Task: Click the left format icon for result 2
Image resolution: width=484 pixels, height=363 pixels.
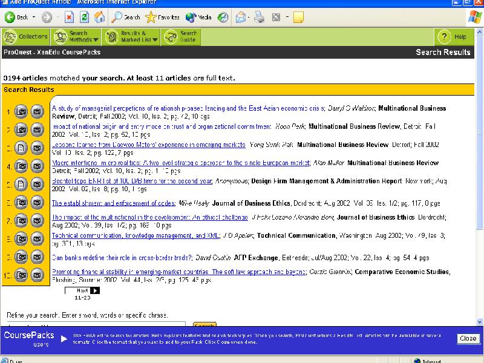Action: point(21,129)
